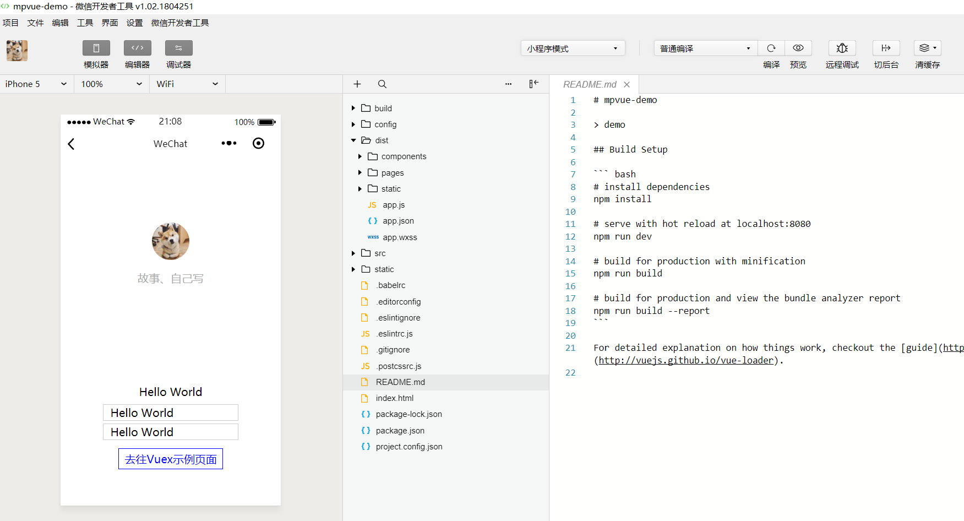The width and height of the screenshot is (964, 521).
Task: Click second Hello World input field
Action: click(x=171, y=432)
